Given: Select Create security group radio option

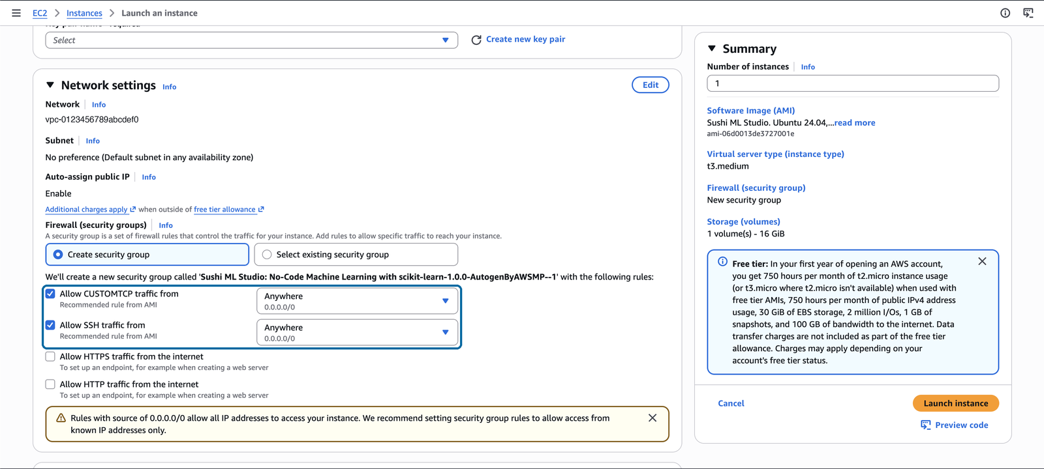Looking at the screenshot, I should 147,255.
